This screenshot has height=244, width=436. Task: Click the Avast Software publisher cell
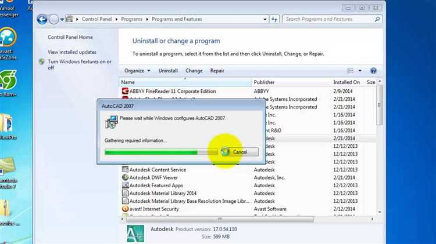pyautogui.click(x=270, y=209)
